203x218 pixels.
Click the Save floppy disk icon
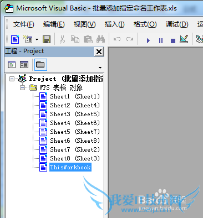click(47, 39)
